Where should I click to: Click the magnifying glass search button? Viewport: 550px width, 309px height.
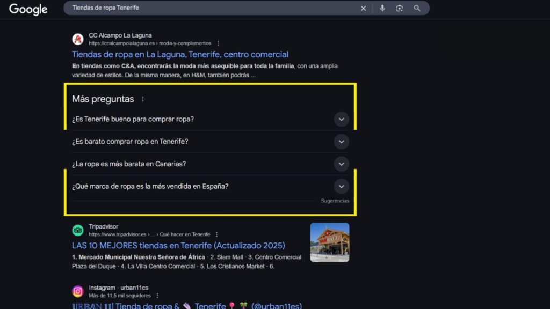[417, 8]
